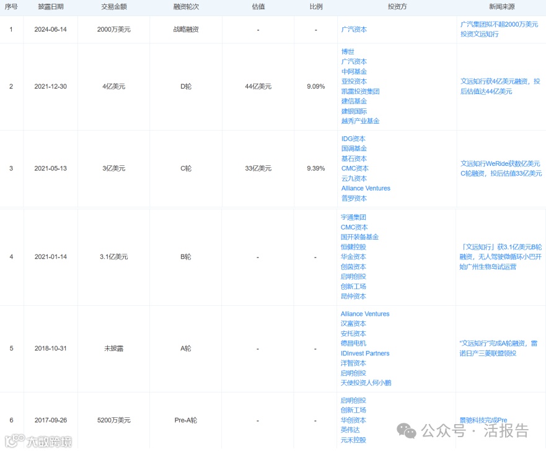
Task: Open CMC资本 in the B轮 investor list
Action: [x=354, y=227]
